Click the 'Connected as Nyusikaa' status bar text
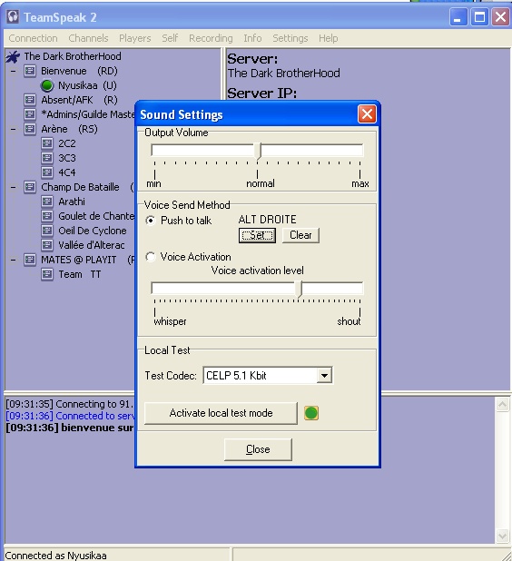The image size is (512, 561). [55, 556]
